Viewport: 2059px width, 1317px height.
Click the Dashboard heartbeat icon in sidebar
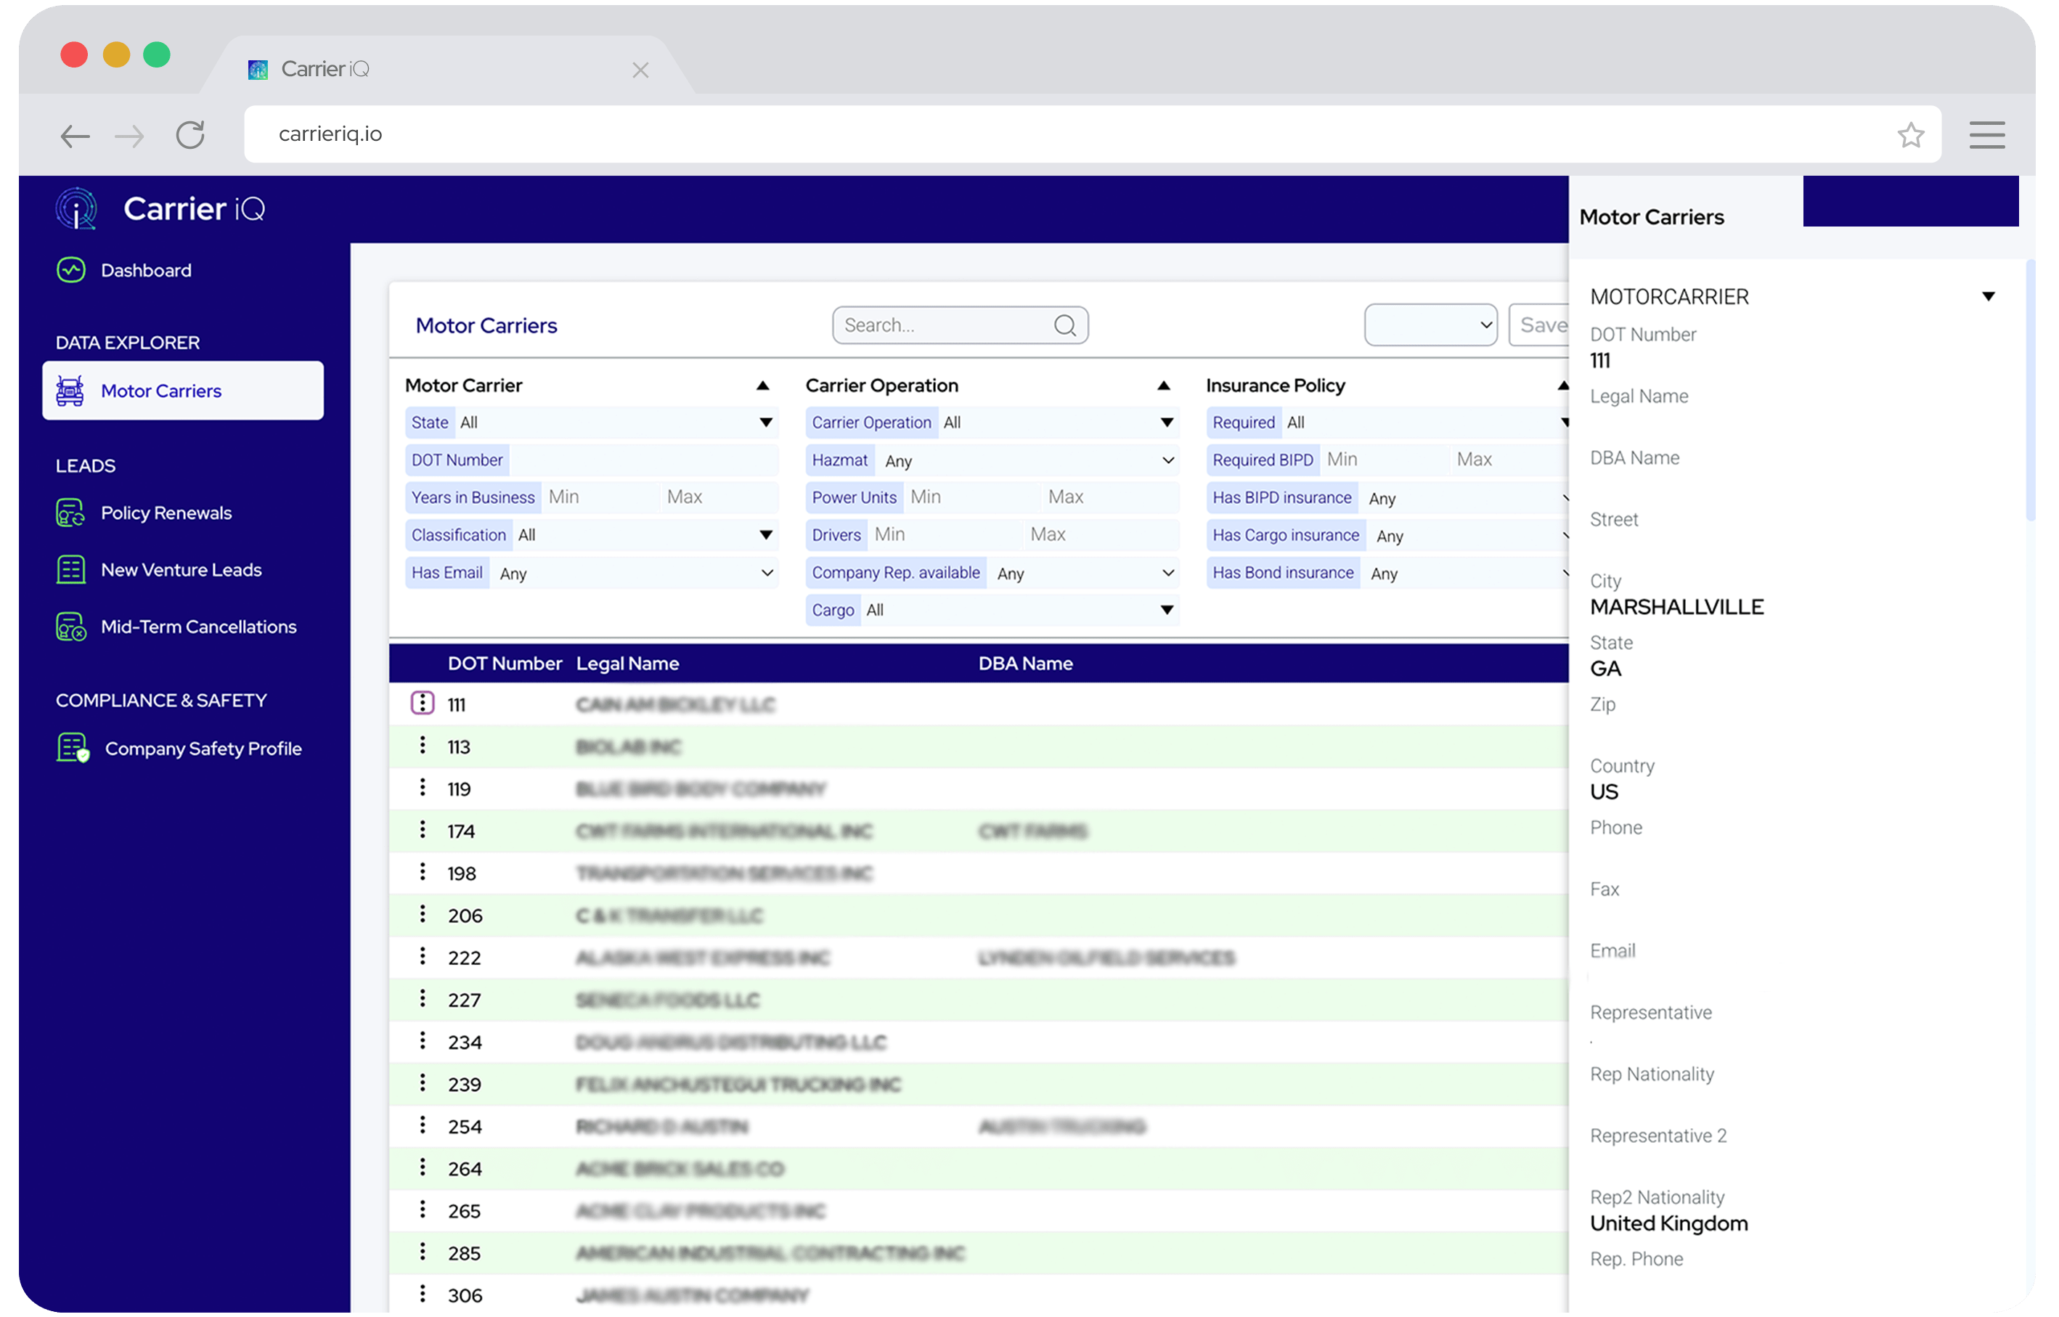coord(71,270)
